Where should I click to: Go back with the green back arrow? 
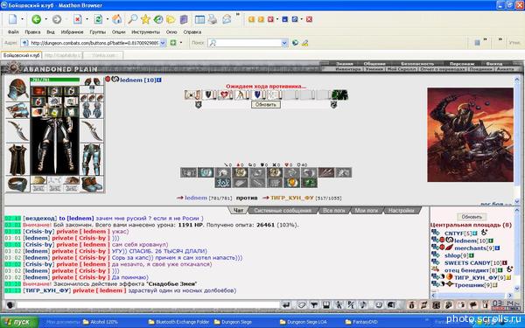(36, 19)
